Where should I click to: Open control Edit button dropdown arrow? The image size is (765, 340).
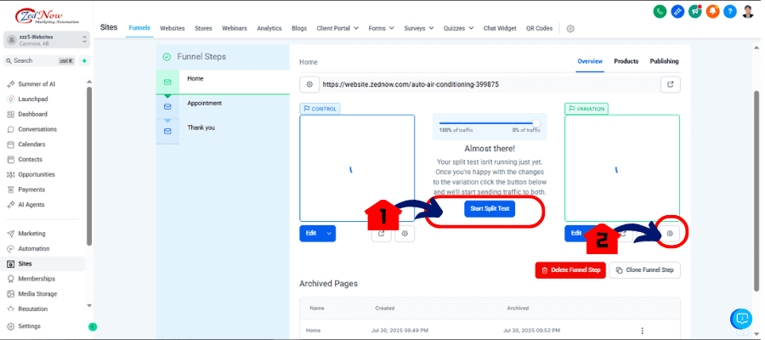329,234
